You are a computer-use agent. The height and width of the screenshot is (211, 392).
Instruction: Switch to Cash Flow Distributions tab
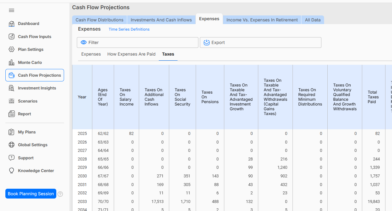coord(99,20)
